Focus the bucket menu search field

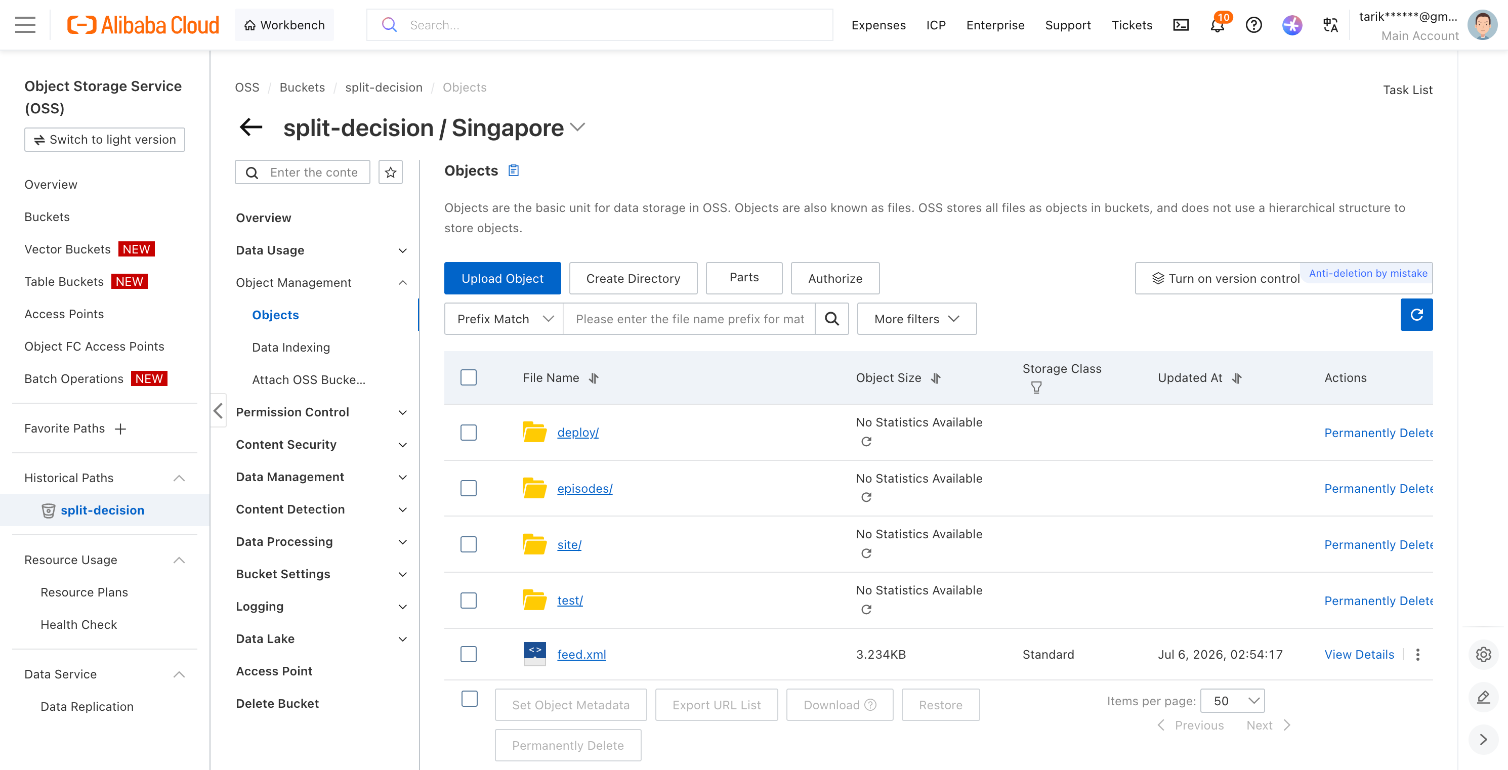[302, 172]
